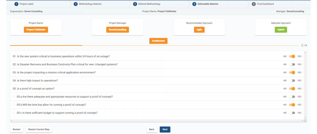The width and height of the screenshot is (317, 134).
Task: Click the 'Selected Approach' card label
Action: [281, 23]
